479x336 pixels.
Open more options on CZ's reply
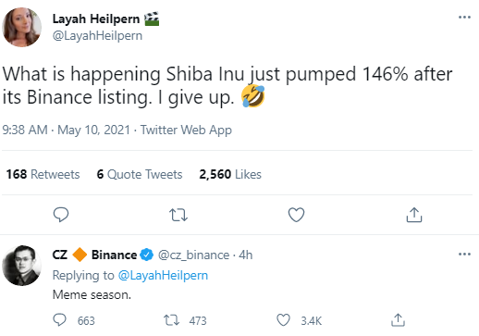pyautogui.click(x=464, y=255)
